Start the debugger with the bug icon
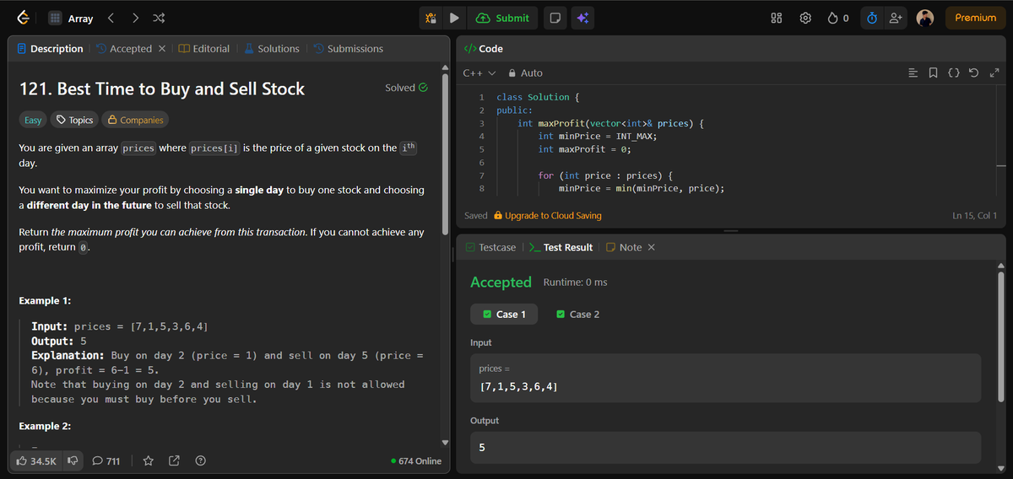This screenshot has height=479, width=1013. [431, 18]
